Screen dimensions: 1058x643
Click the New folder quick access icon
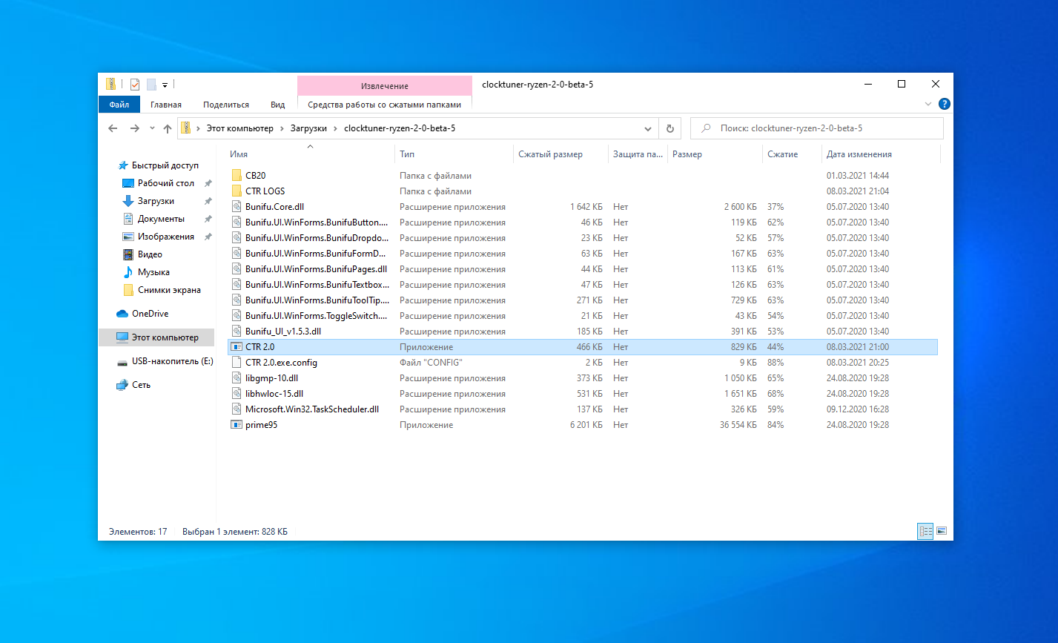(x=151, y=85)
